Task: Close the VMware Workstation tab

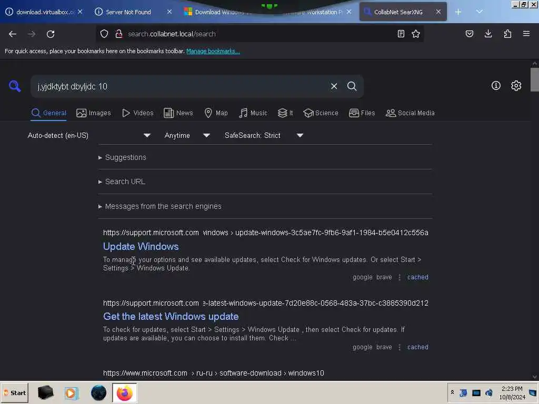Action: [349, 12]
